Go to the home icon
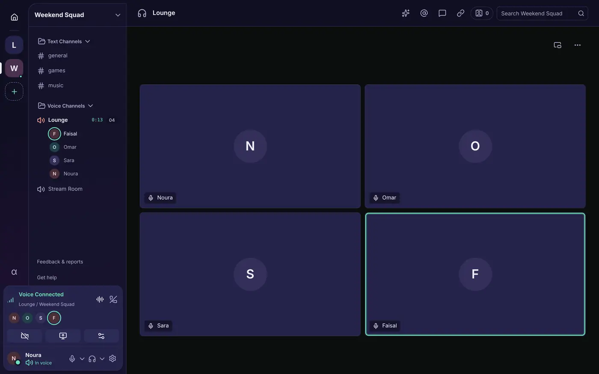The height and width of the screenshot is (374, 599). (x=14, y=17)
